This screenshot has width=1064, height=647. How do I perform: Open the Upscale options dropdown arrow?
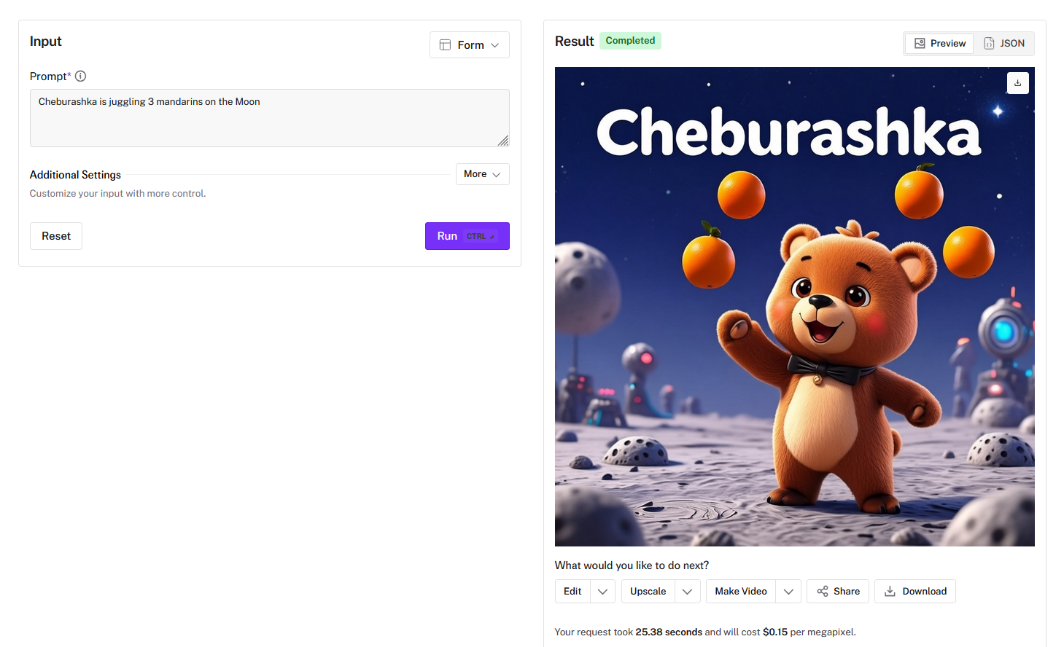tap(687, 592)
